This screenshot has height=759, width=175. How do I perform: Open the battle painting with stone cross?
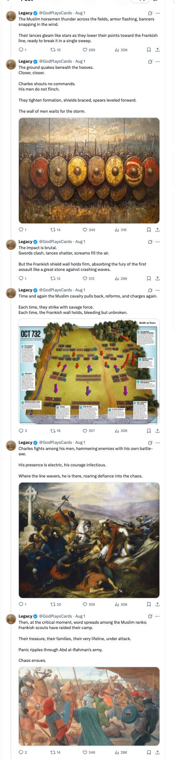(89, 540)
